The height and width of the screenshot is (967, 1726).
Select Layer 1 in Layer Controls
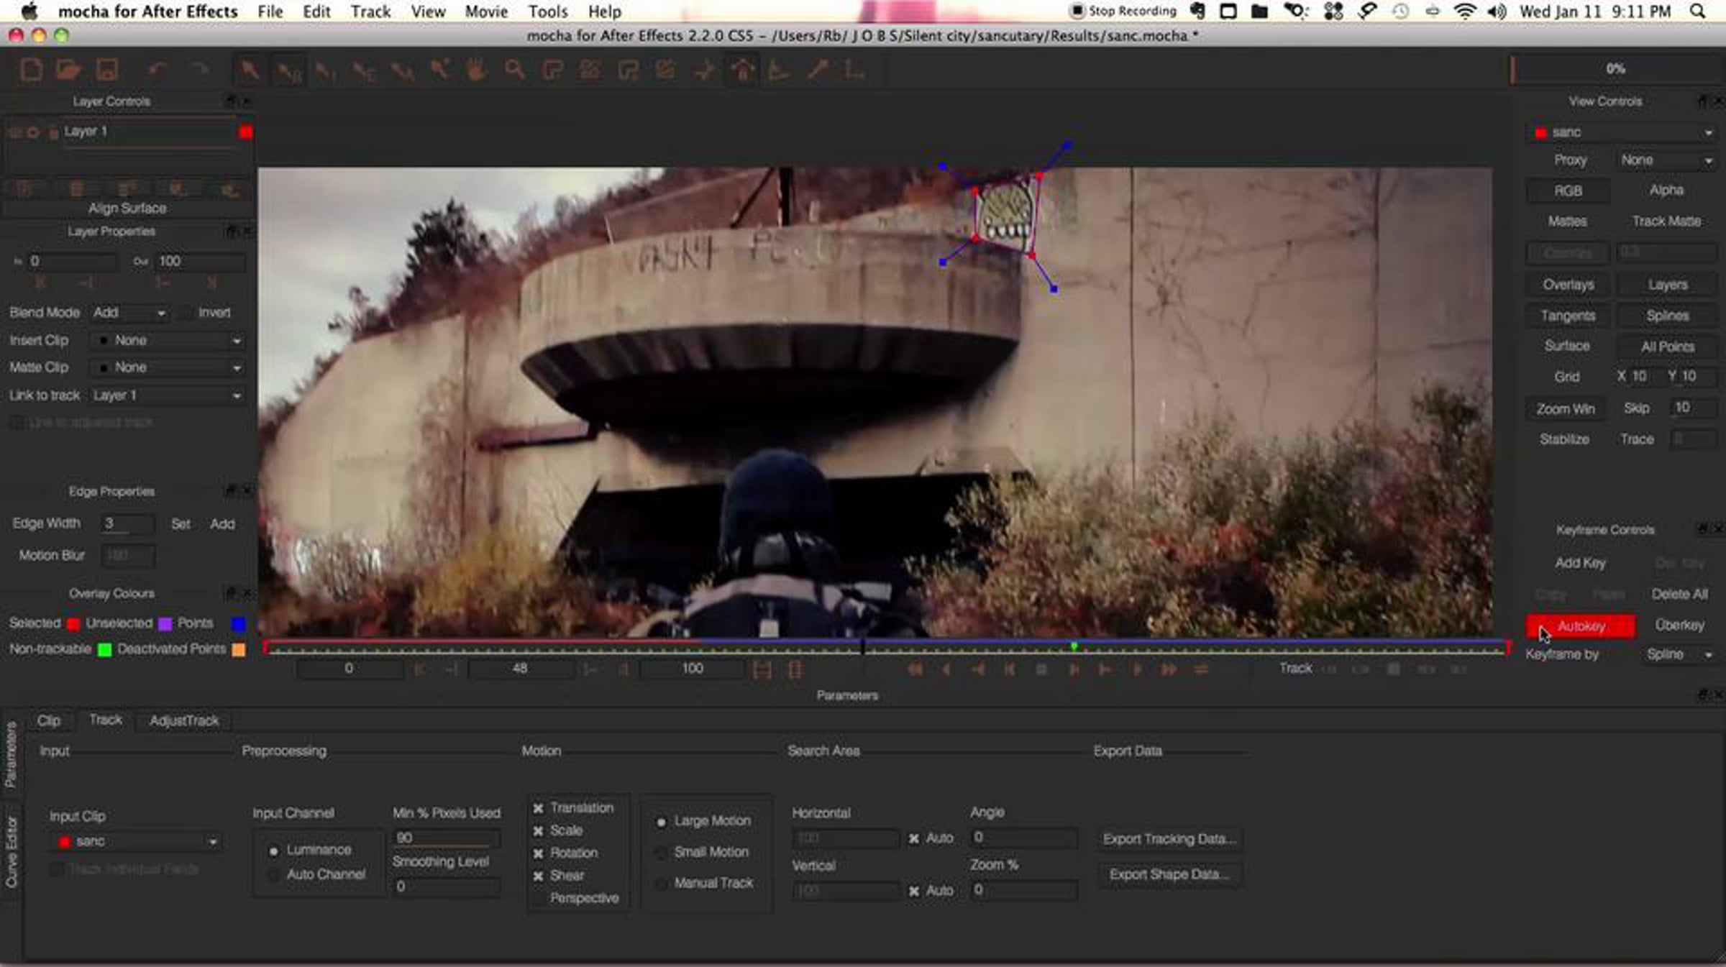click(86, 132)
